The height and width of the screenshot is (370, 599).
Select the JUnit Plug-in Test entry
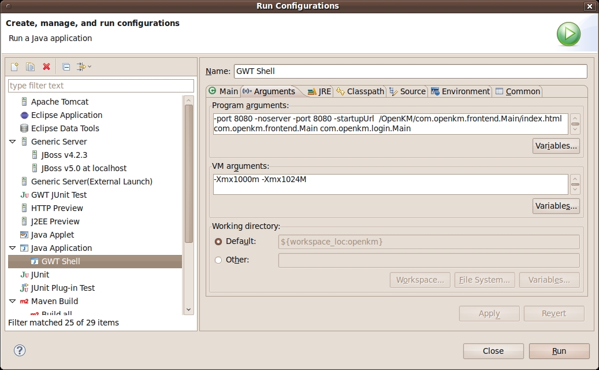(x=62, y=288)
